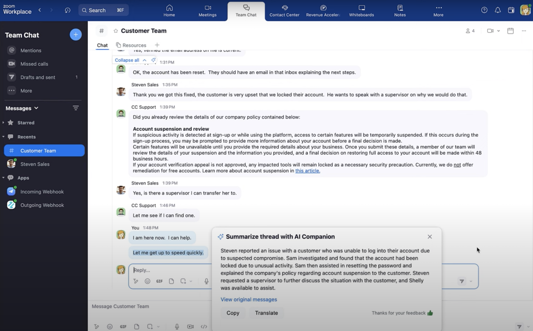The width and height of the screenshot is (533, 331).
Task: Click the Translate button
Action: [266, 313]
